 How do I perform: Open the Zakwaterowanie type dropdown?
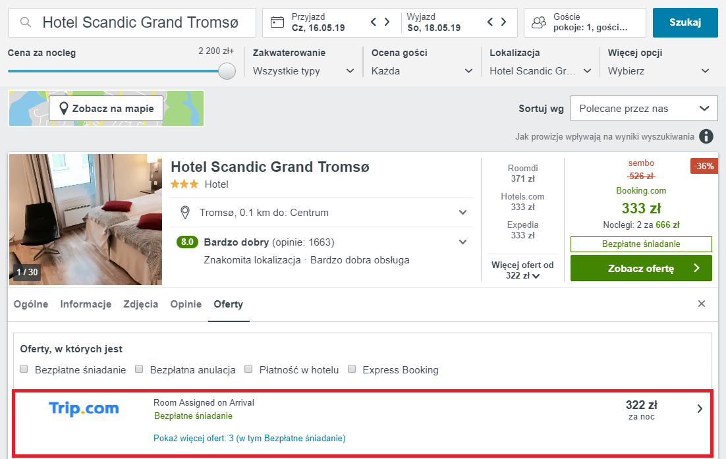coord(304,71)
